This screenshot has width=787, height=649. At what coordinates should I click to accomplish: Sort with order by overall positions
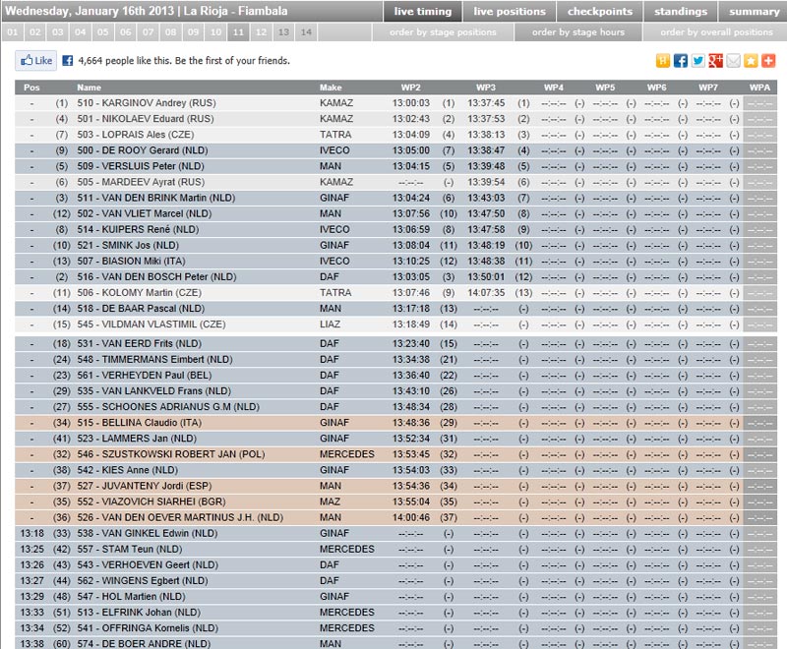716,32
